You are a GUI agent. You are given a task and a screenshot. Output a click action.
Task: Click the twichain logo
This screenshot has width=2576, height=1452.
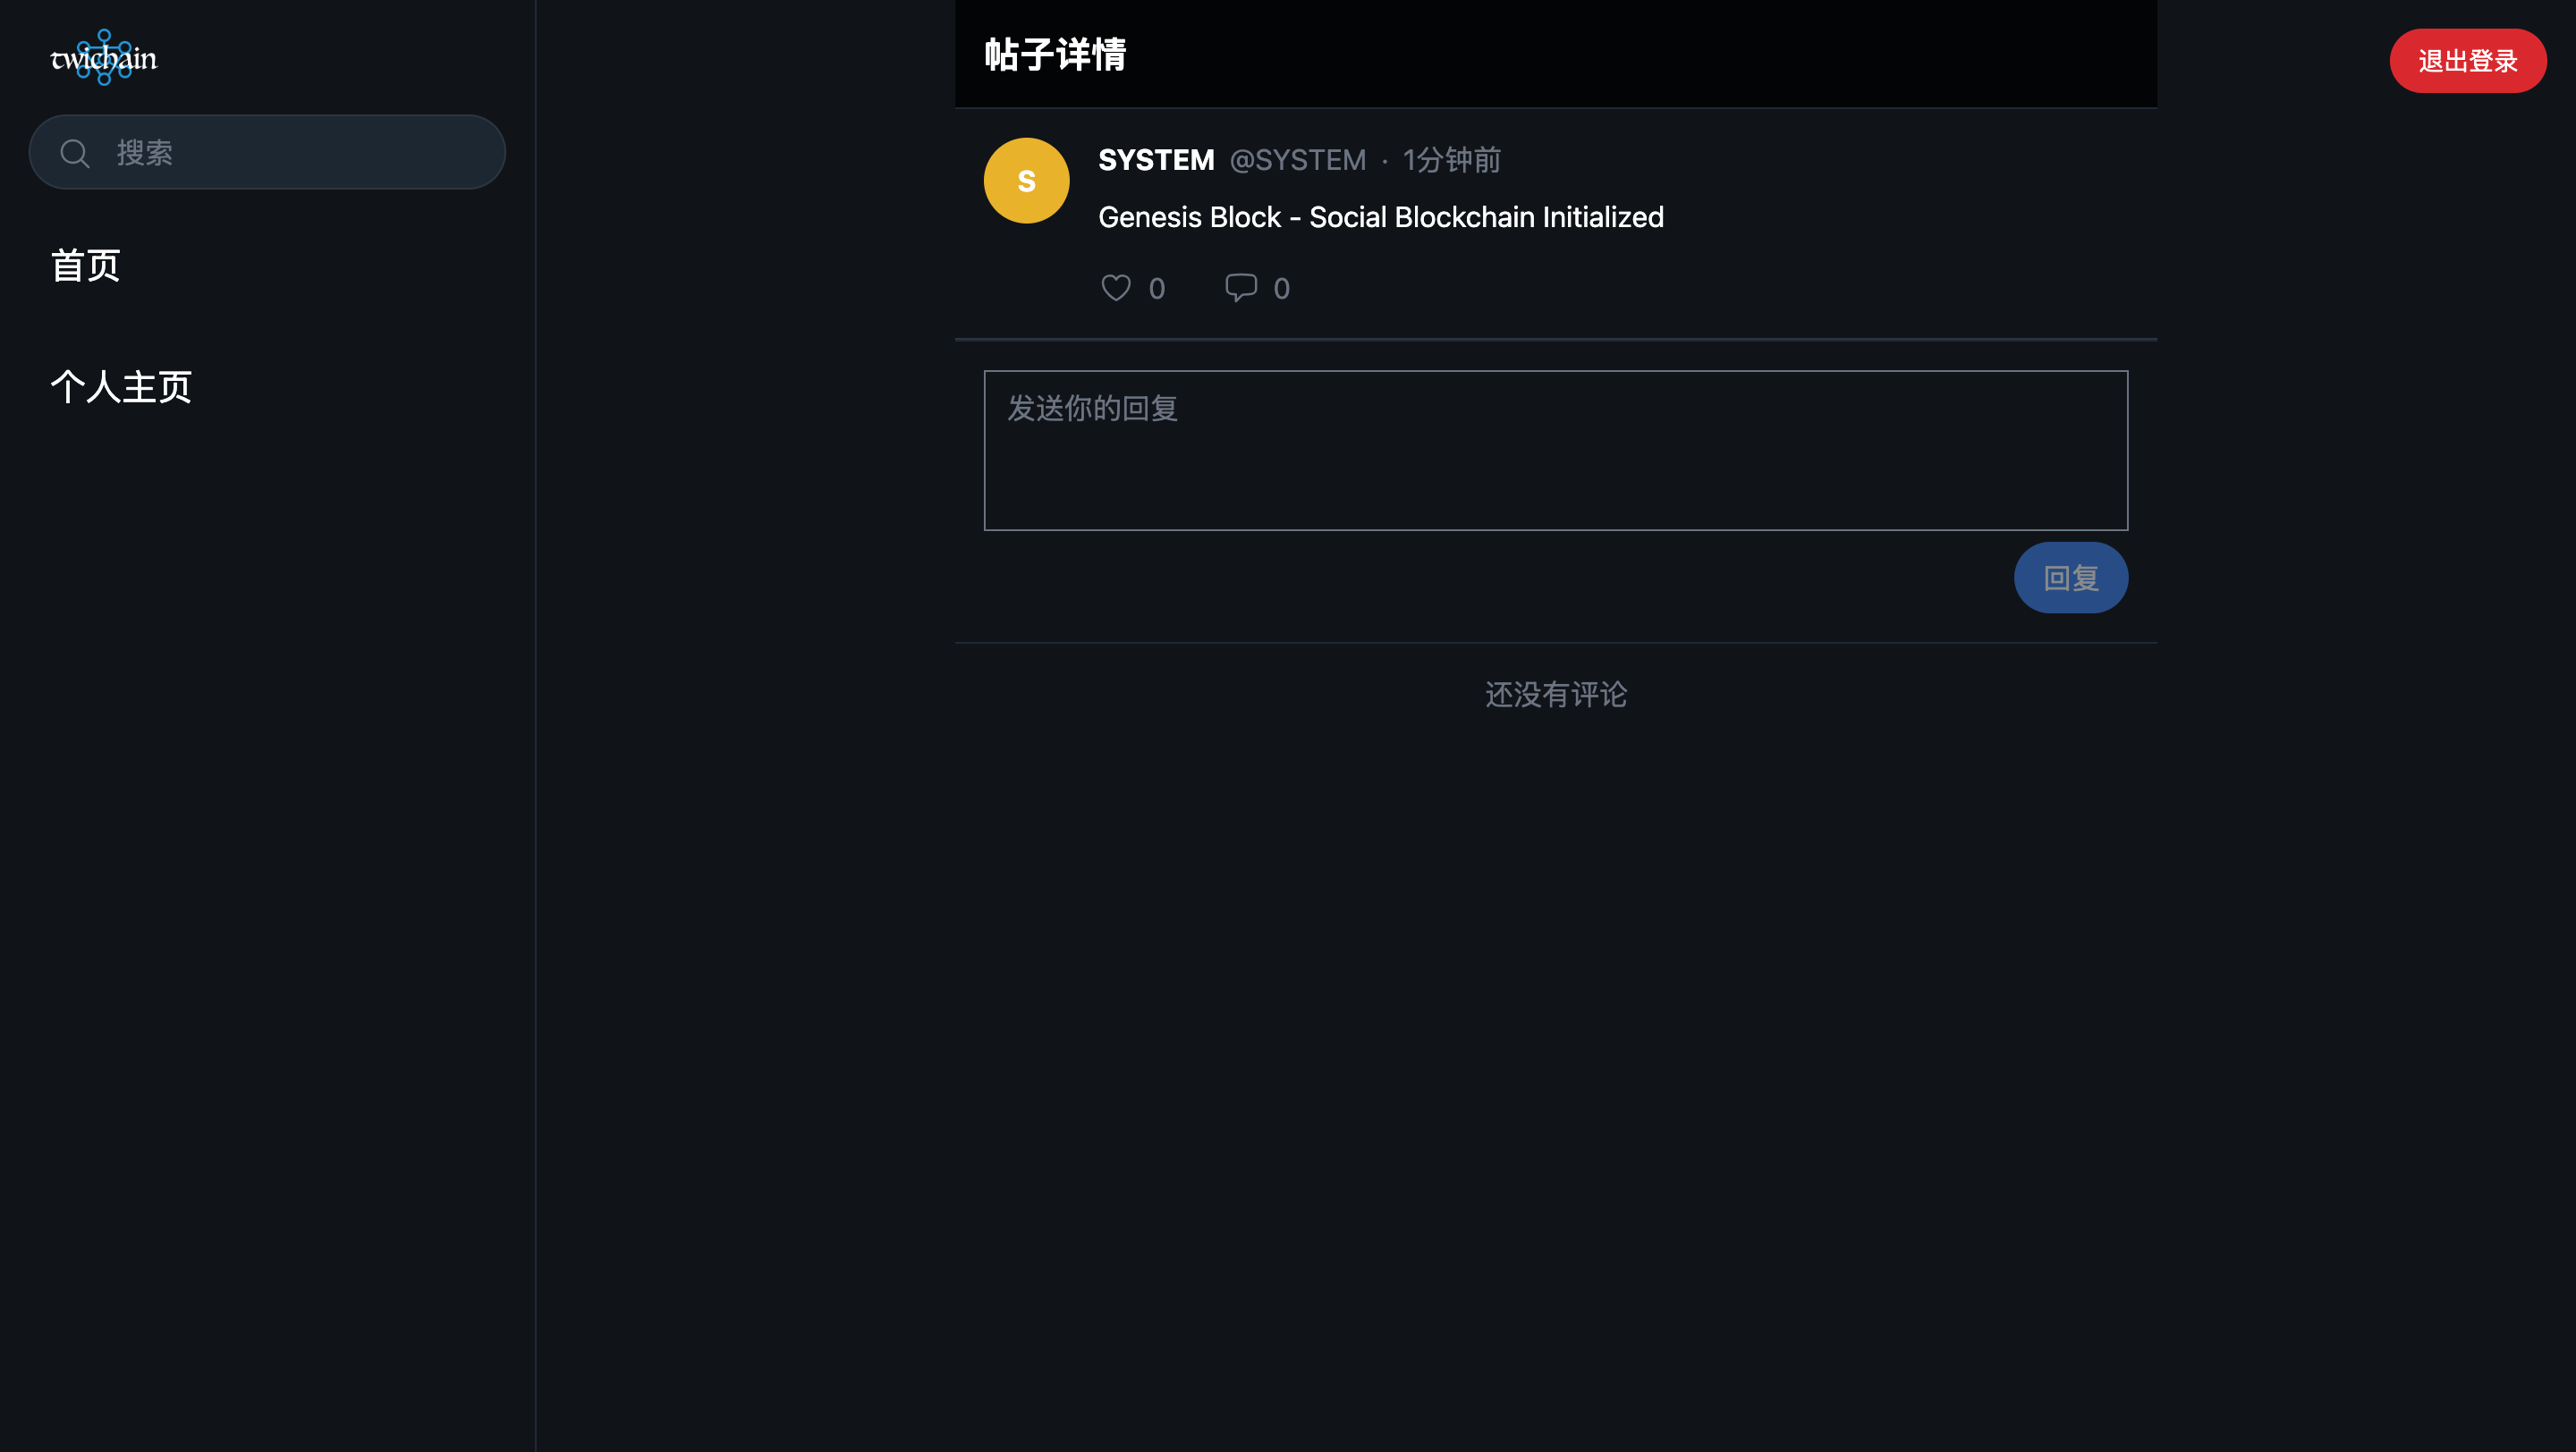click(104, 58)
